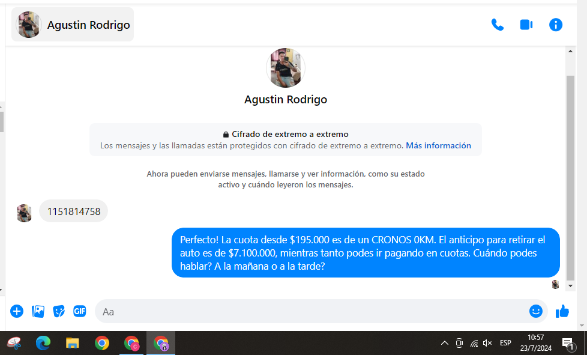
Task: Click the Más información link
Action: [438, 145]
